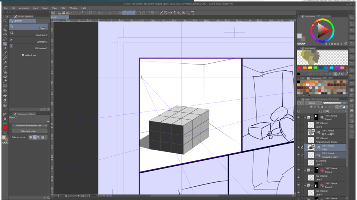Select the Gradient tool
This screenshot has height=200, width=357.
tap(5, 105)
